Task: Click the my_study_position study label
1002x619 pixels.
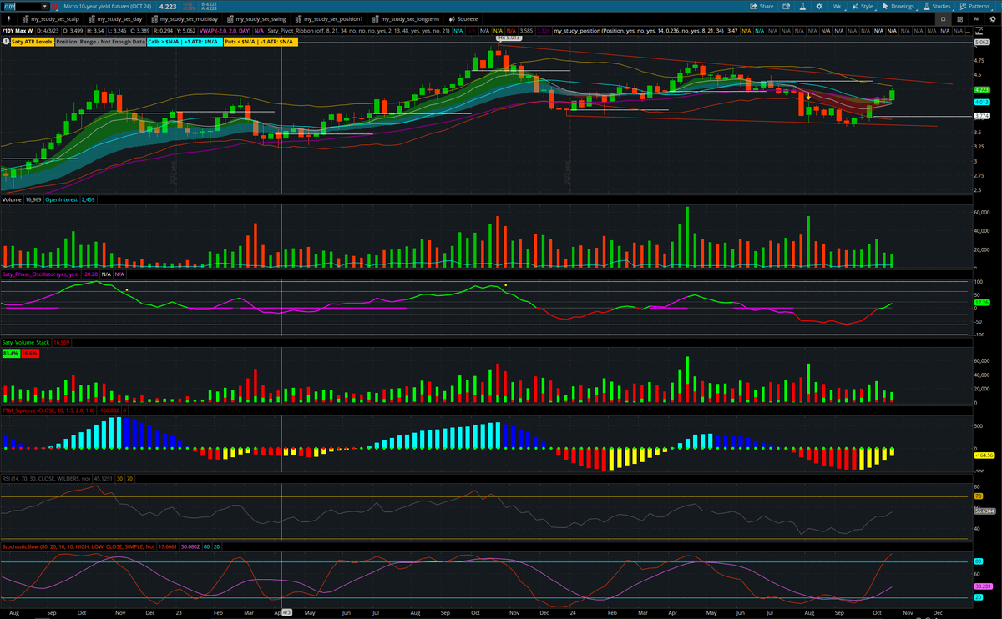Action: [x=638, y=30]
